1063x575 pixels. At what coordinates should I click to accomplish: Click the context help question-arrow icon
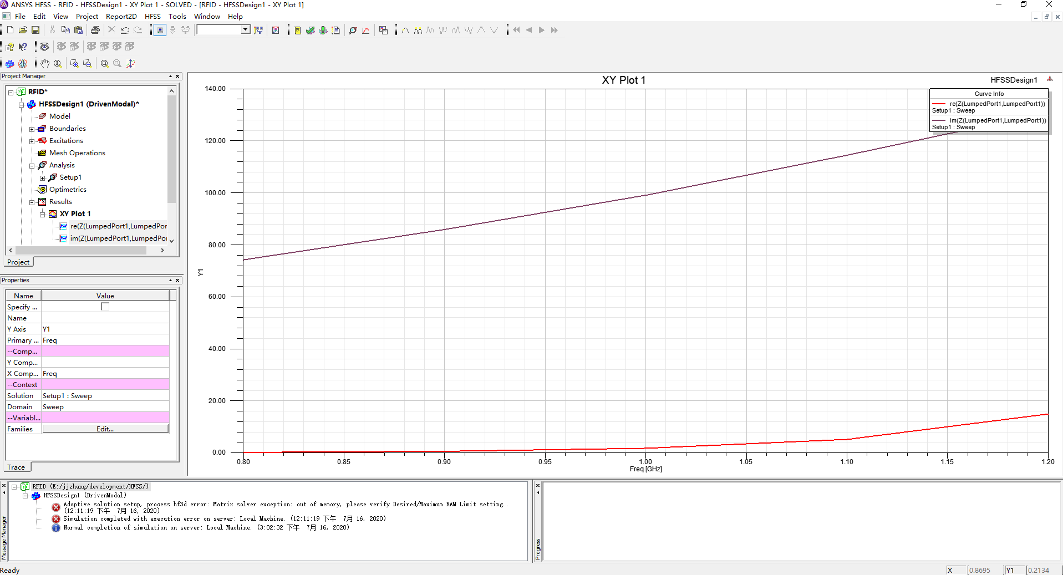click(23, 47)
